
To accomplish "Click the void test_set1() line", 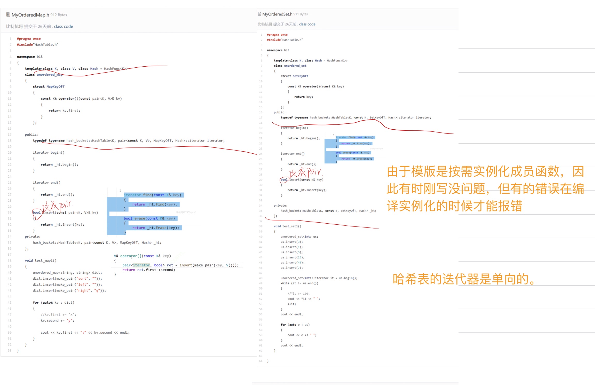I will tap(287, 226).
